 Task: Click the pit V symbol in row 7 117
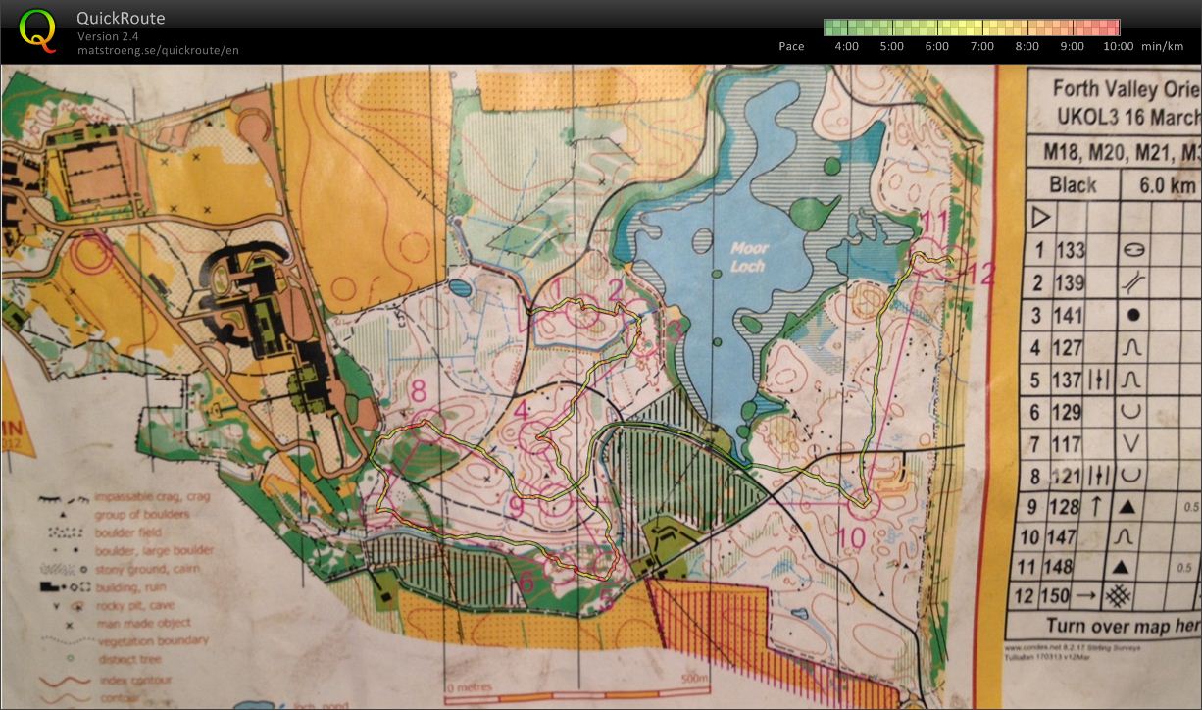(1132, 444)
